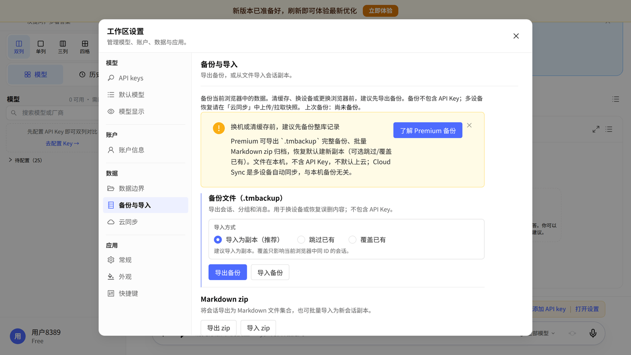
Task: Click the 用户8389 avatar
Action: (x=18, y=336)
